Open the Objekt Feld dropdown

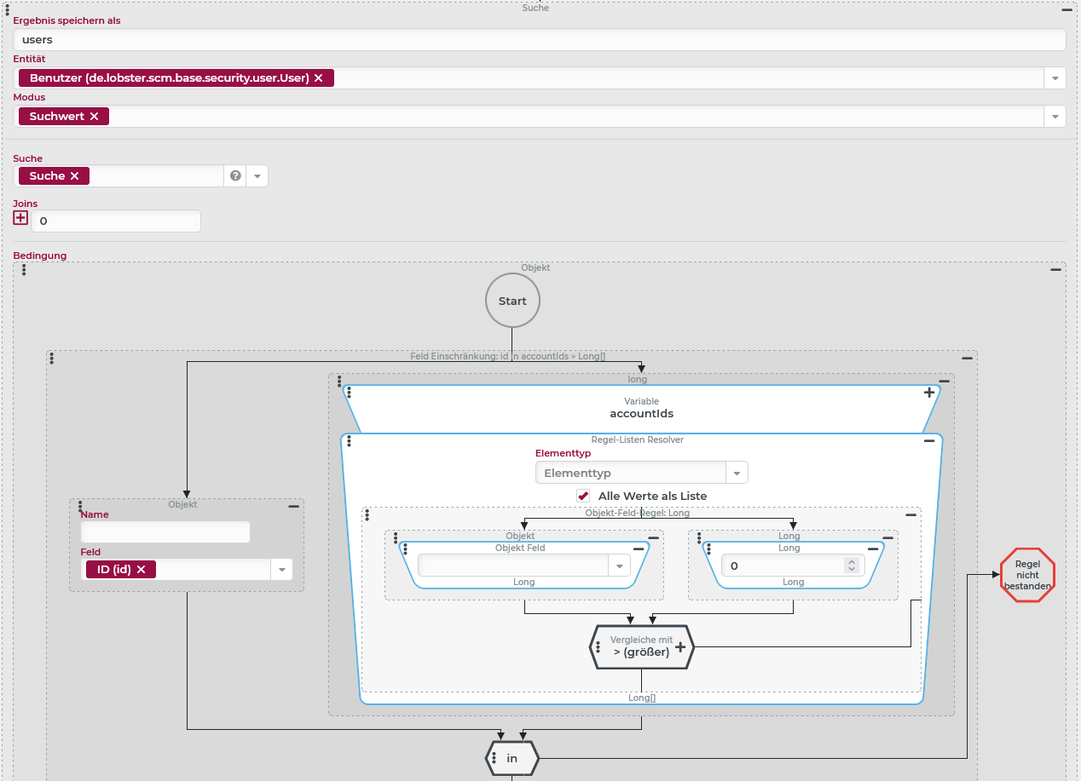pos(618,566)
